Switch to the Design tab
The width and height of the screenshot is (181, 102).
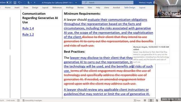pyautogui.click(x=35, y=8)
